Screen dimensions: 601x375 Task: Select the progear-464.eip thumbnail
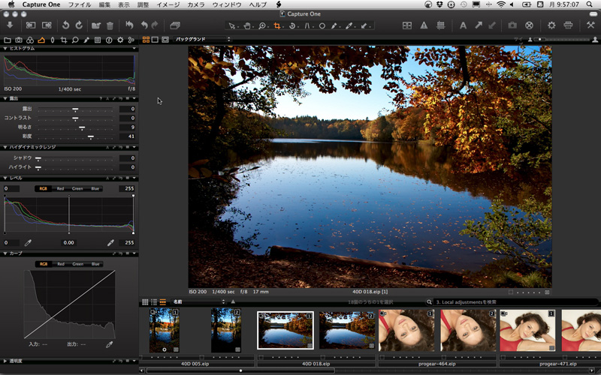405,331
